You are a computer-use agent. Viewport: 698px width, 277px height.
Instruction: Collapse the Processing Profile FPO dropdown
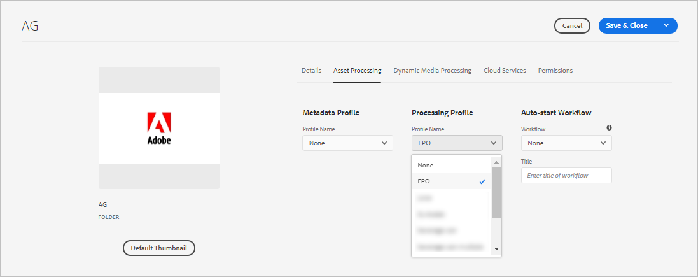tap(457, 143)
